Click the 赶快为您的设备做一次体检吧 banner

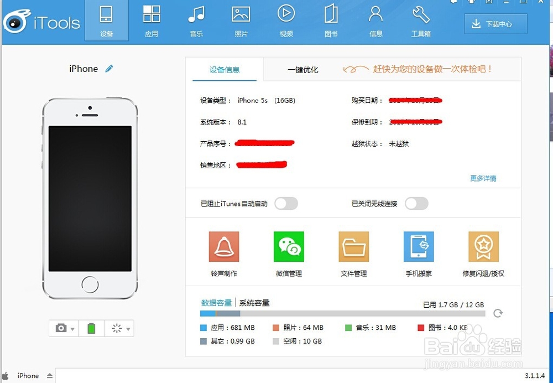418,69
